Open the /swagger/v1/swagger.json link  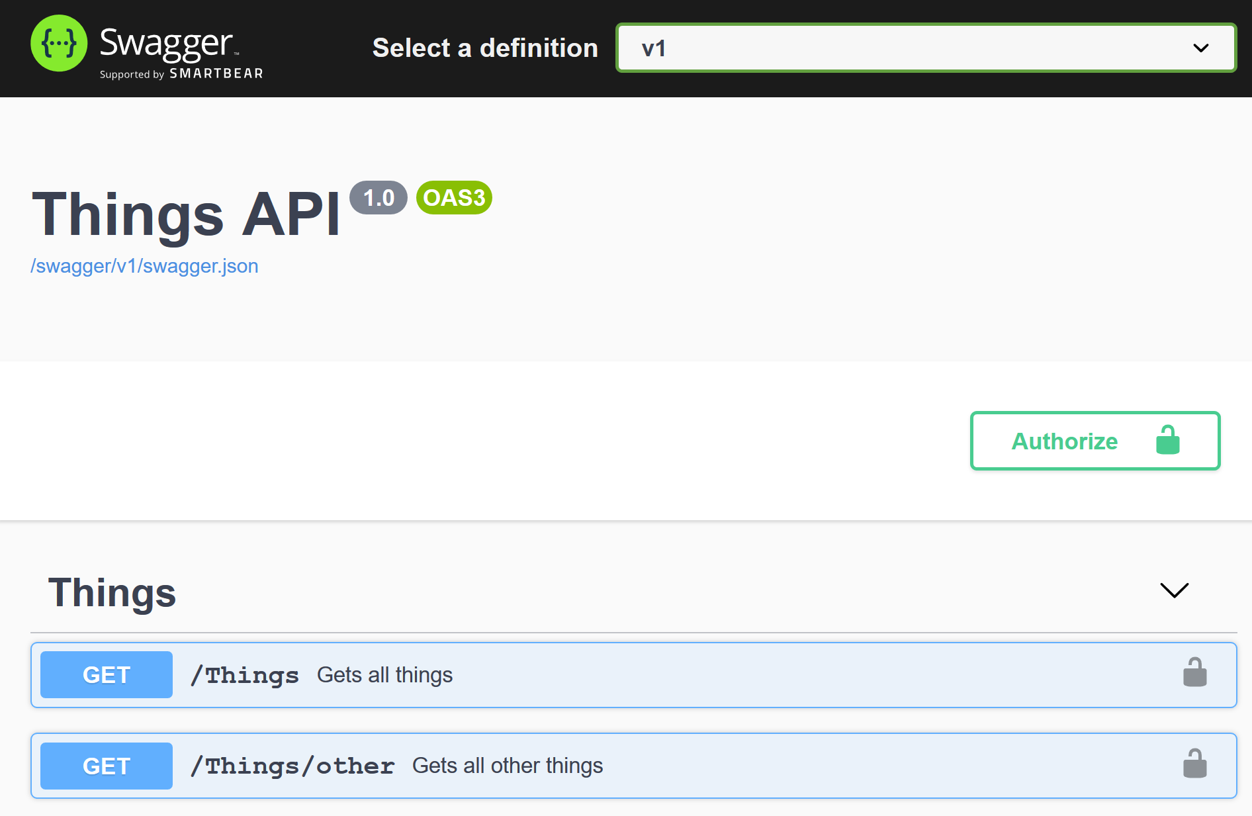click(145, 265)
